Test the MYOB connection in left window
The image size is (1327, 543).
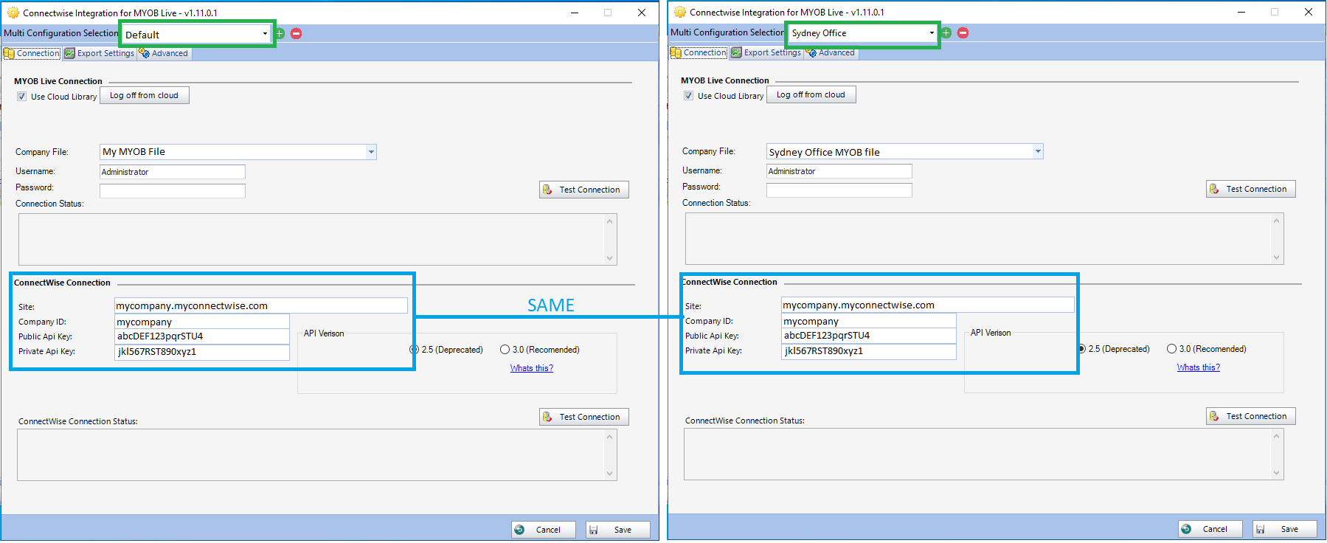click(x=584, y=190)
